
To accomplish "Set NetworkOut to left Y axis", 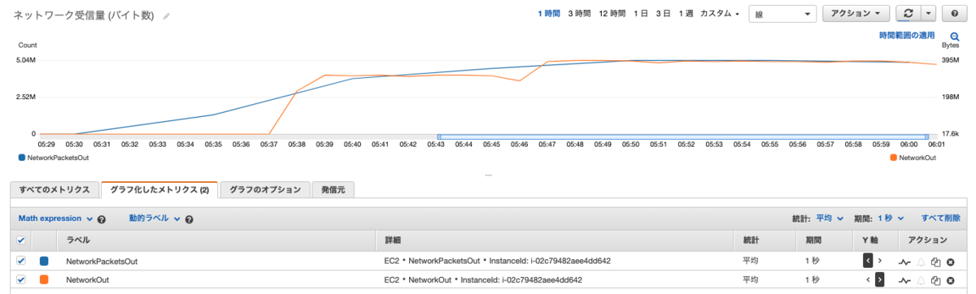I will (868, 279).
